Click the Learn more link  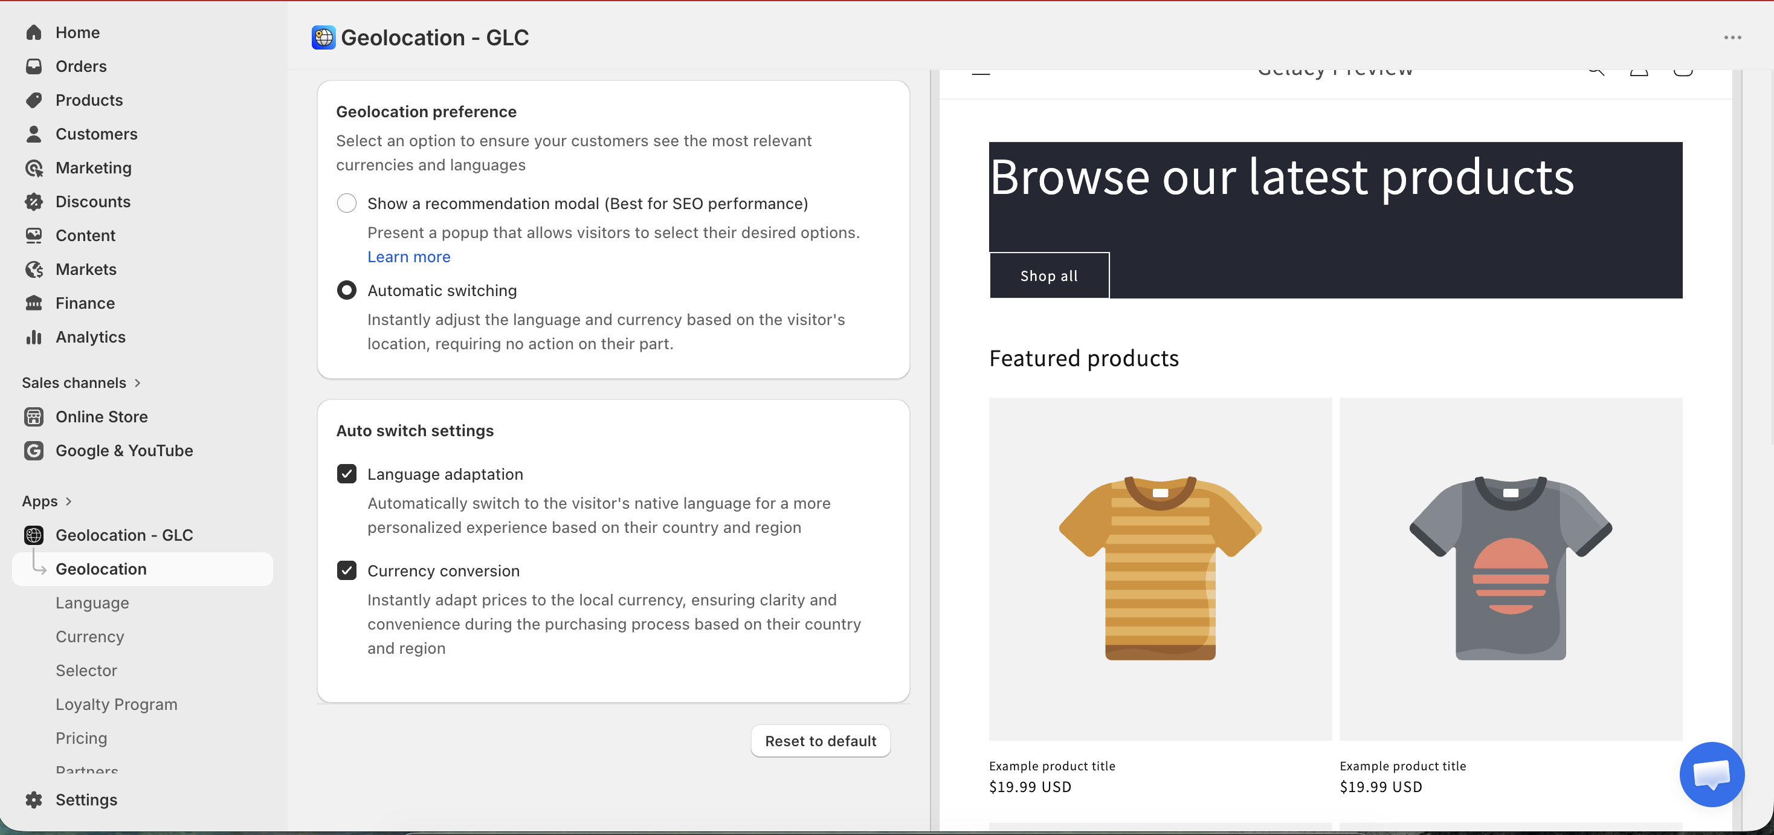409,256
